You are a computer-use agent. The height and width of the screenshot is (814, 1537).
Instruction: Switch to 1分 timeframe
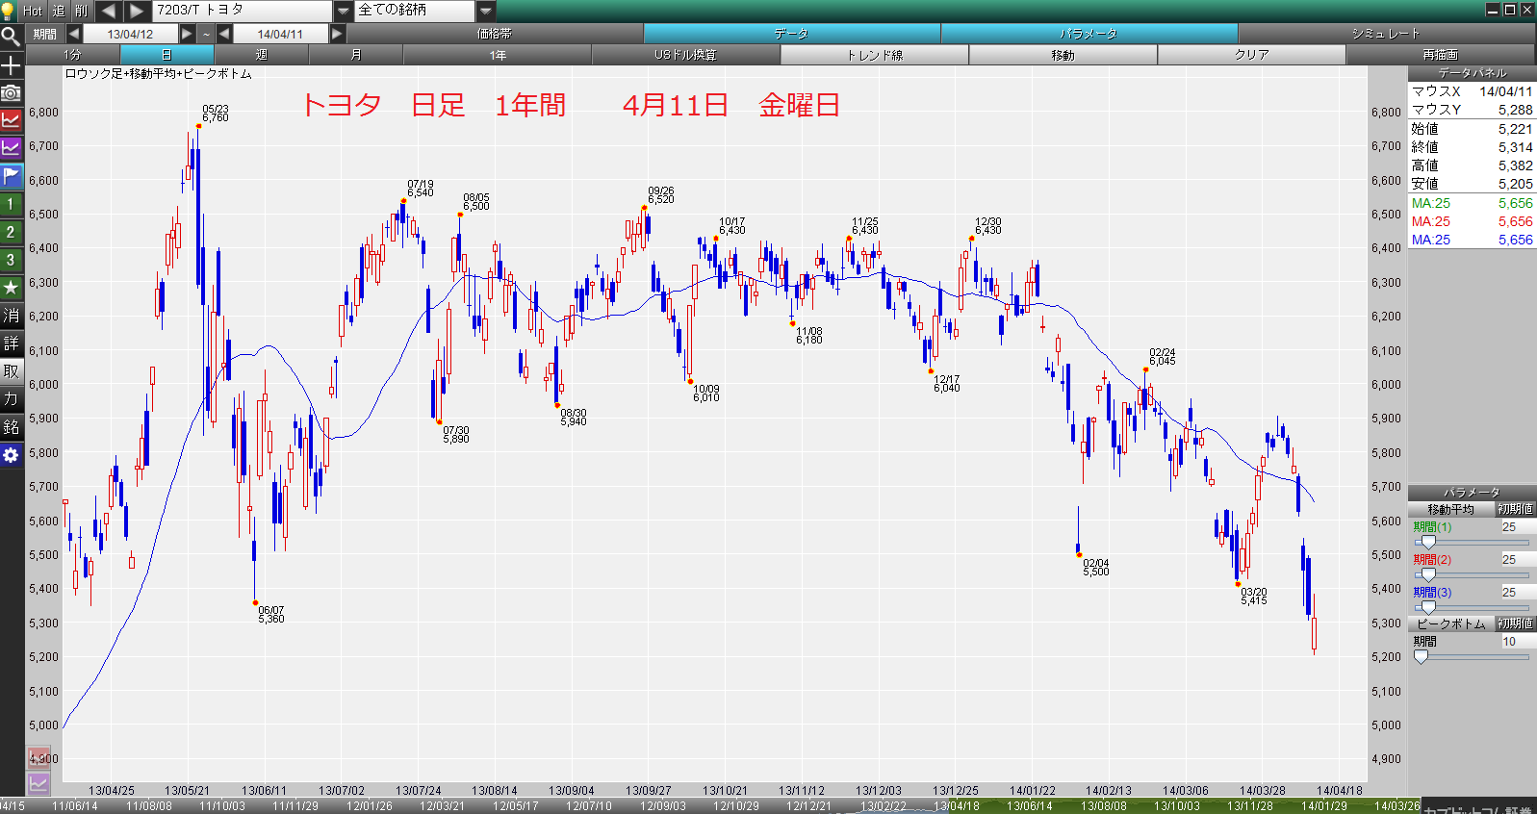(73, 55)
